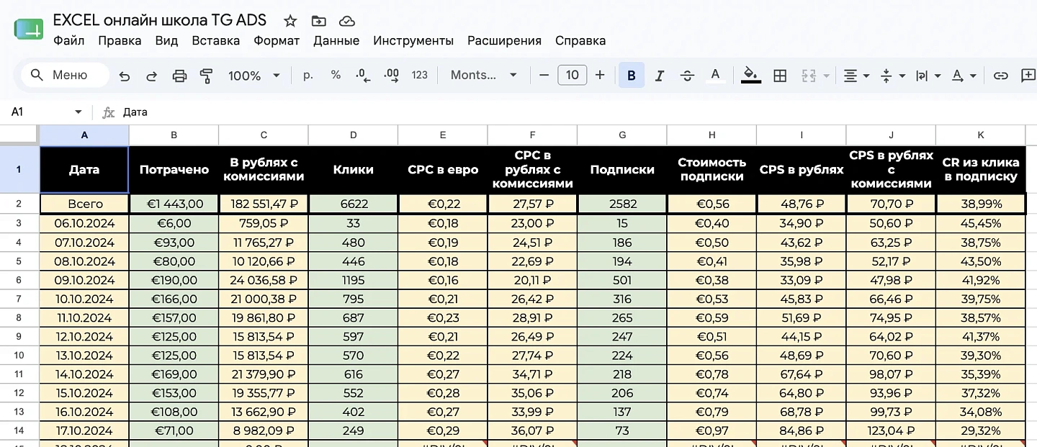Open the Правка menu
Viewport: 1037px width, 447px height.
point(120,41)
